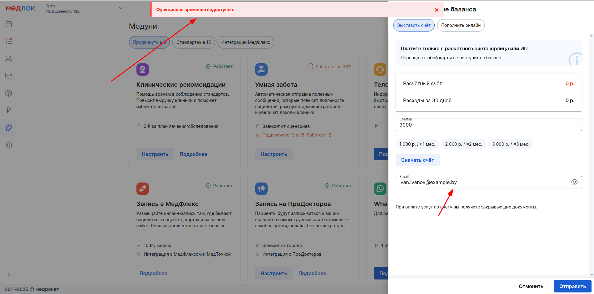Click the Клинические рекомендации module icon
The height and width of the screenshot is (294, 594).
click(x=143, y=69)
